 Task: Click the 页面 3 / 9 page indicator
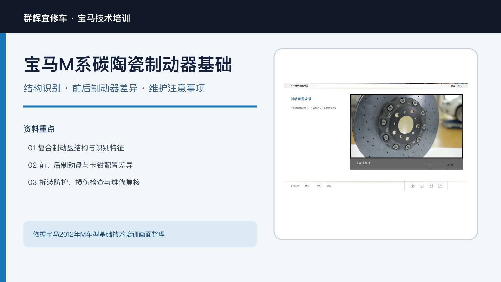456,86
